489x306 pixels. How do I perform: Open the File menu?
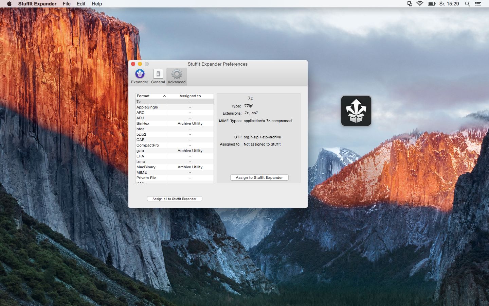click(x=67, y=4)
